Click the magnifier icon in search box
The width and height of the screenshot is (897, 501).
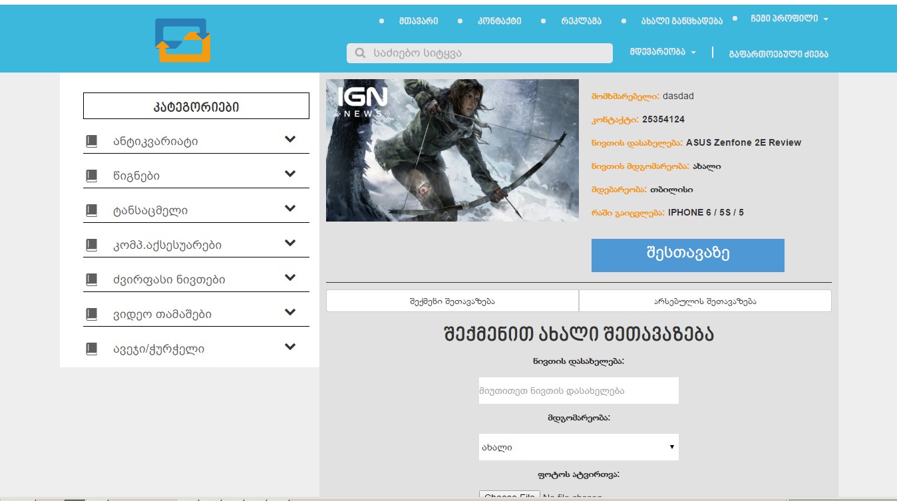click(361, 53)
